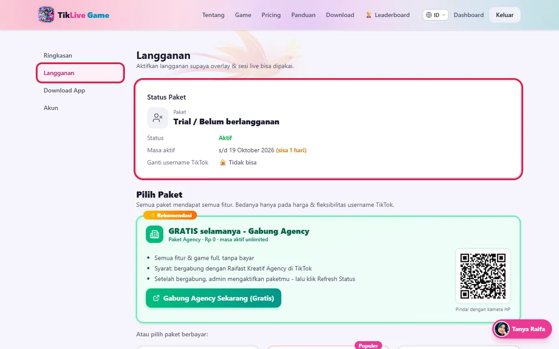Click 'Trial / Belum berlangganan' package name
Viewport: 559px width, 349px height.
click(226, 122)
